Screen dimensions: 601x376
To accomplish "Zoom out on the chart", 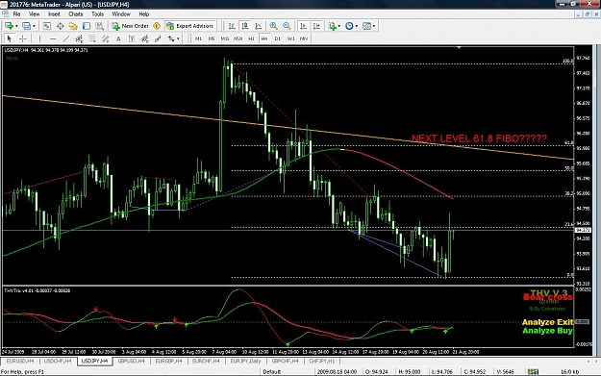I will pos(287,26).
